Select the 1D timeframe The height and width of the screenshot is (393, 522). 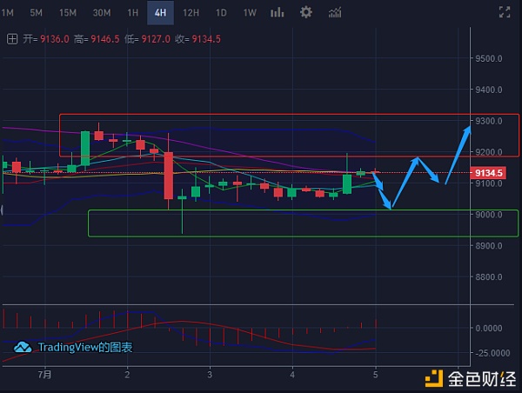pos(221,13)
